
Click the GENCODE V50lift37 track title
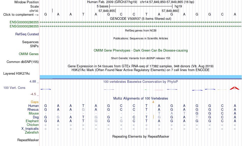[x=140, y=19]
